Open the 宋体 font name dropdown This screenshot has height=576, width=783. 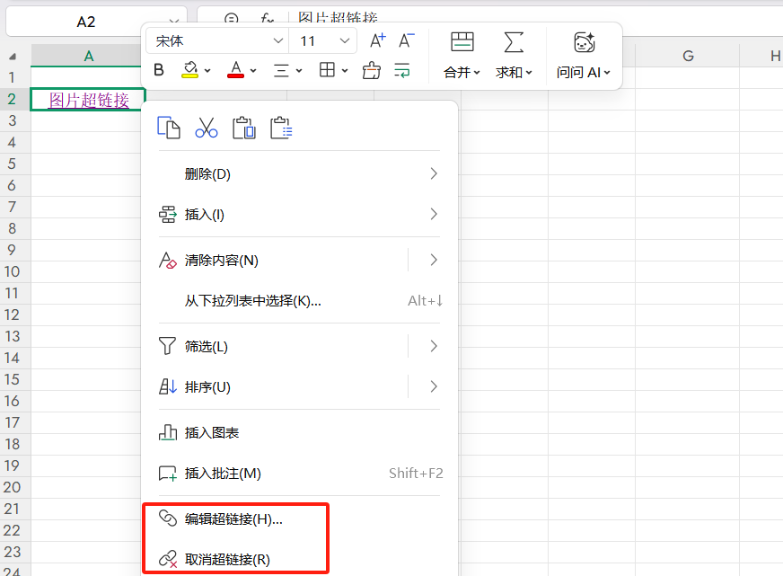(216, 40)
